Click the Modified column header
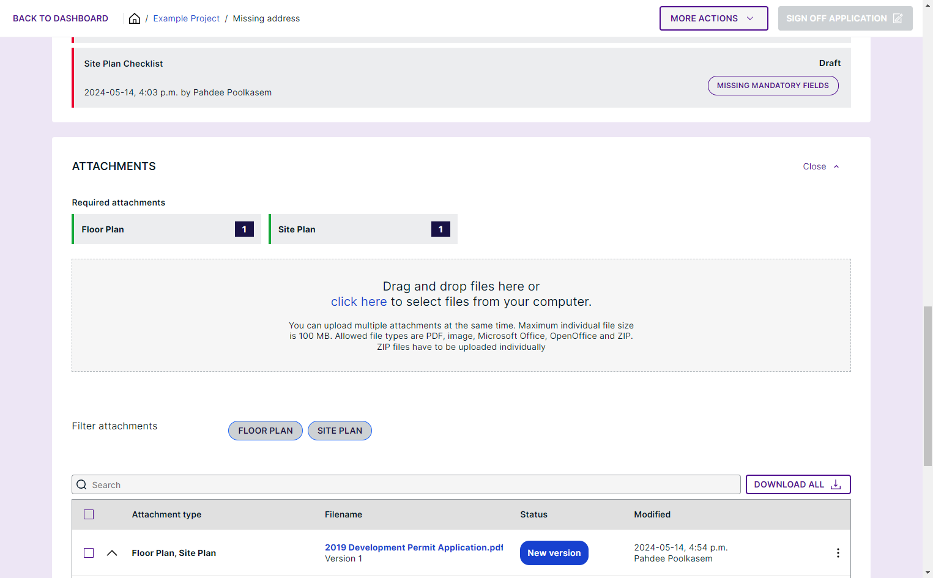 pyautogui.click(x=652, y=514)
